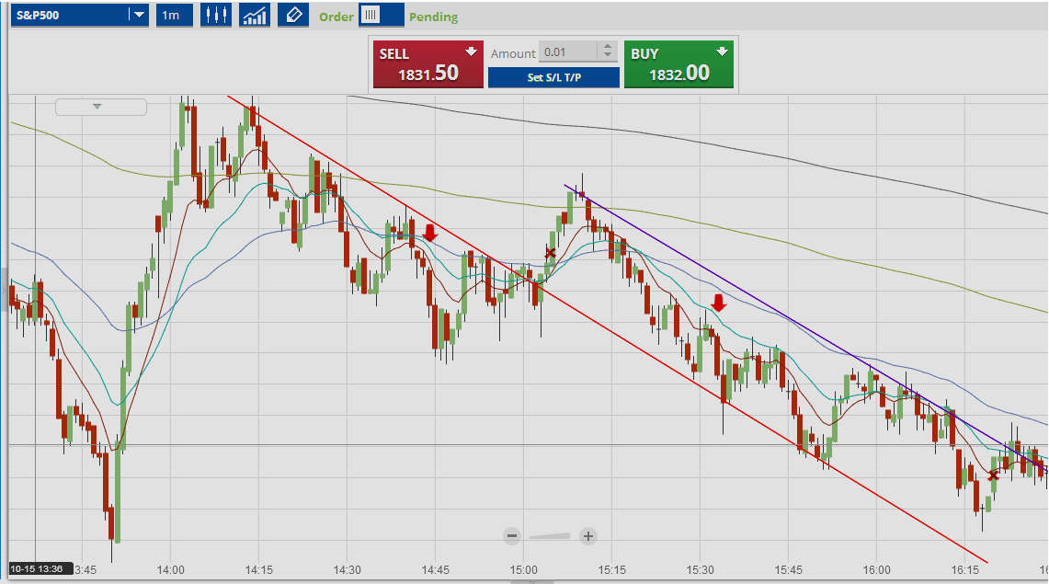The width and height of the screenshot is (1049, 584).
Task: Decrease the amount with down stepper arrow
Action: (x=608, y=57)
